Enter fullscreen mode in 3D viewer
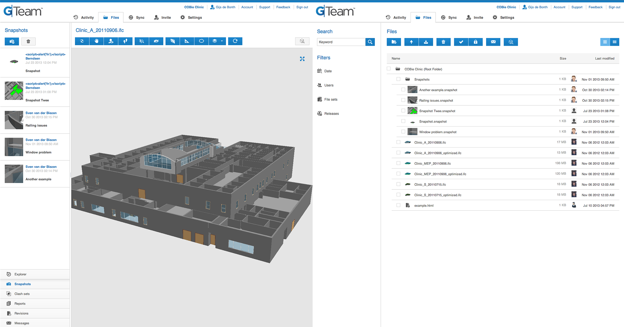The height and width of the screenshot is (327, 624). tap(302, 59)
